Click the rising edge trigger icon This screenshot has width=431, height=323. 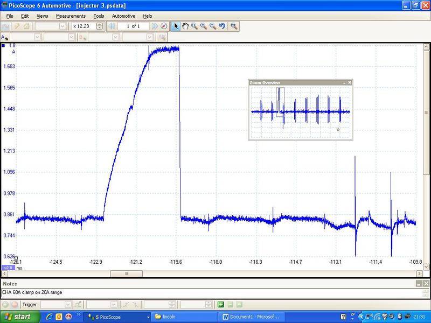[x=126, y=304]
